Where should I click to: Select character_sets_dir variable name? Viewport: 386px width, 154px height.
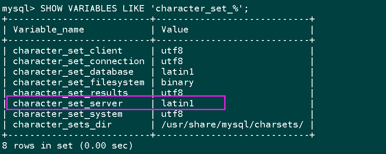(62, 125)
